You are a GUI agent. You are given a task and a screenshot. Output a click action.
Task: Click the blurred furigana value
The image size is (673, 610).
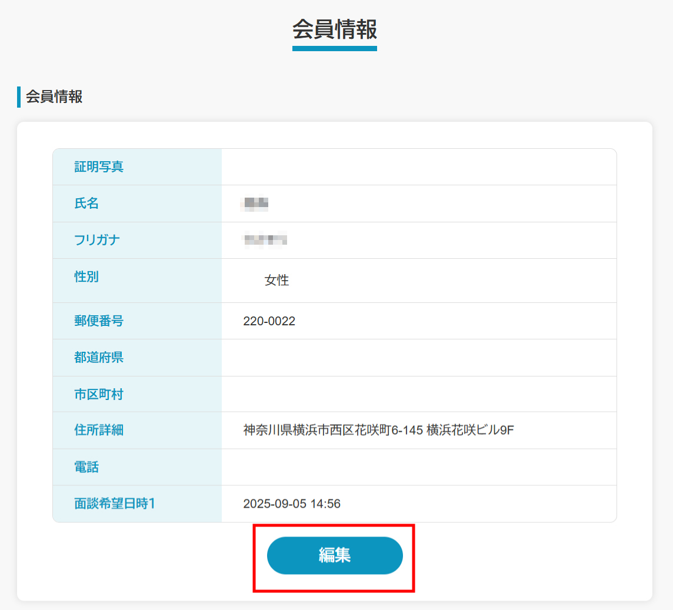click(265, 240)
